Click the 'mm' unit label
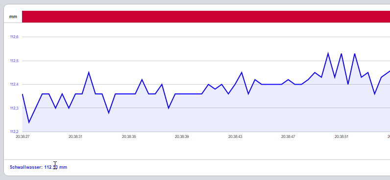 tap(13, 17)
